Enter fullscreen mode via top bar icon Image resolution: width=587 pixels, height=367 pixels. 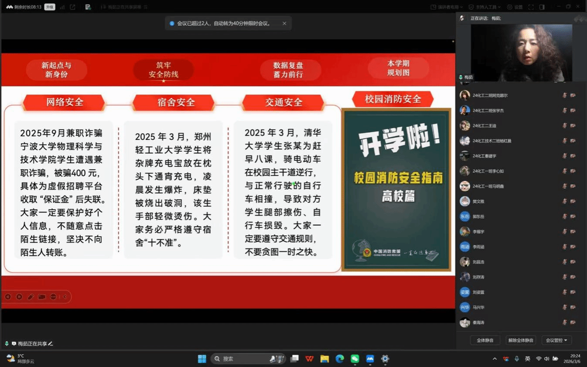point(531,7)
